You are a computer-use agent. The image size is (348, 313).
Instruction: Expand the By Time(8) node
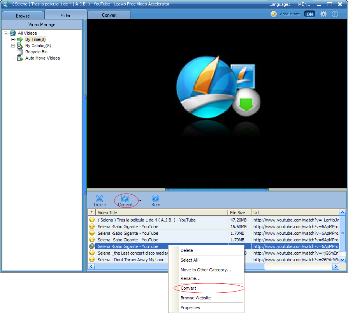tap(13, 39)
